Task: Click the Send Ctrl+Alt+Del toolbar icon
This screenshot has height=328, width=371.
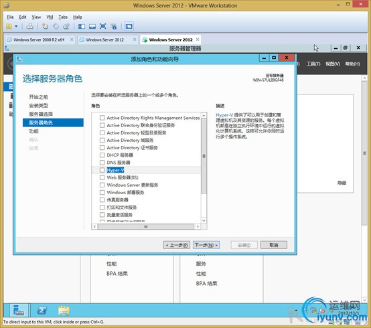Action: [x=30, y=26]
